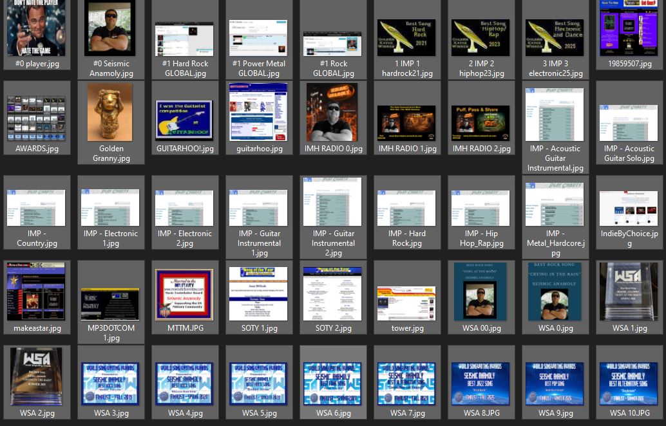
Task: Select the 3 IMP 3 electronic25.jpg image
Action: click(x=555, y=38)
